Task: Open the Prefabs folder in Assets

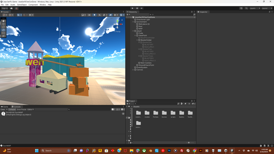Action: click(x=155, y=114)
